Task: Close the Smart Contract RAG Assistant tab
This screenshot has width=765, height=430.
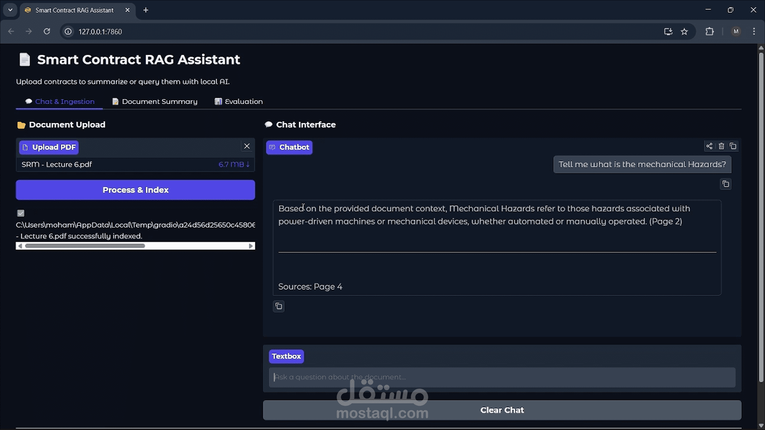Action: 127,10
